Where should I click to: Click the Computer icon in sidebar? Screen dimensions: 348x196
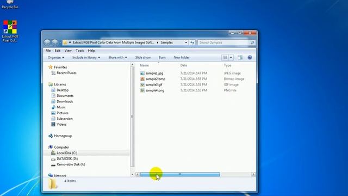pyautogui.click(x=51, y=147)
